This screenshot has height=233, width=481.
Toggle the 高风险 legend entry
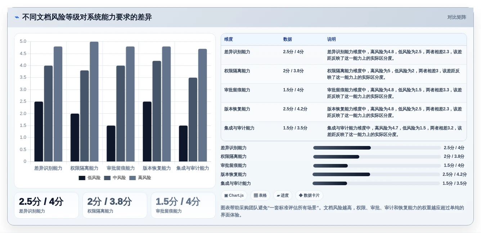(x=140, y=178)
